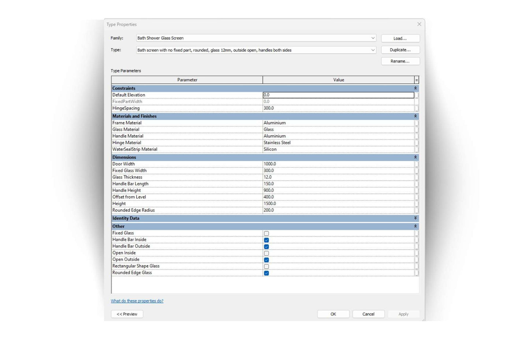Image resolution: width=529 pixels, height=342 pixels.
Task: Click the Load button
Action: click(x=400, y=38)
